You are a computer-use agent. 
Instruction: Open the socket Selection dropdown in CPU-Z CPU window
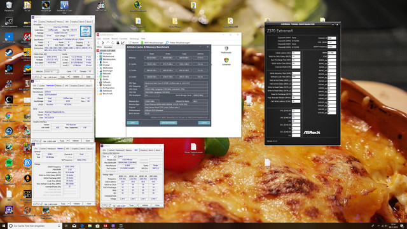[x=52, y=71]
